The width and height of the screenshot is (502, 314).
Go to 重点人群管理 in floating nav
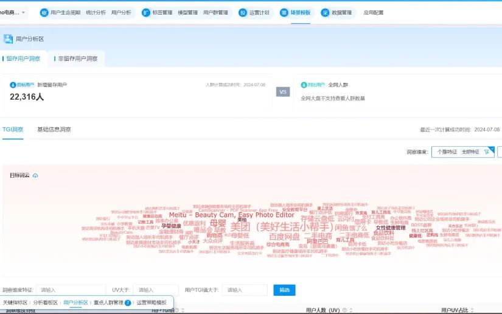(x=108, y=302)
